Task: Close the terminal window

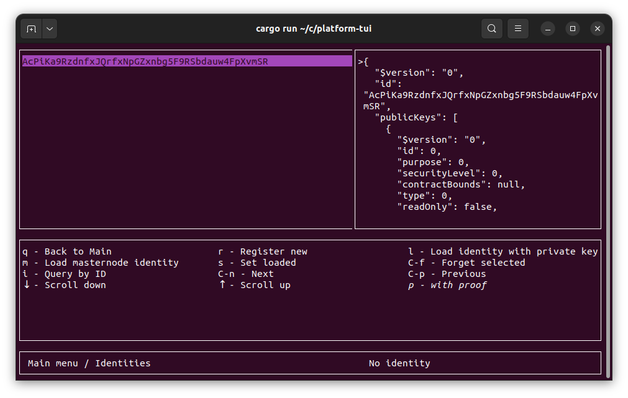Action: point(597,29)
